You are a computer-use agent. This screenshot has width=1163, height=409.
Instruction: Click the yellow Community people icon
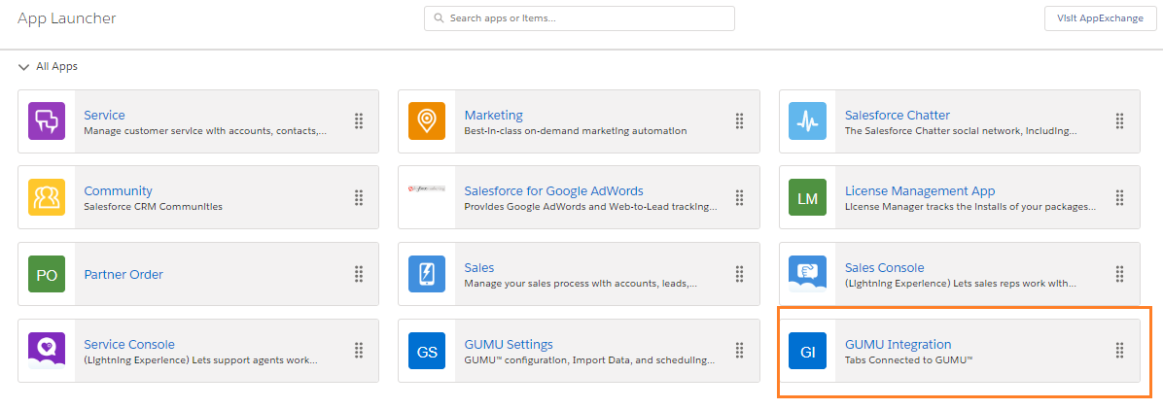click(x=47, y=197)
